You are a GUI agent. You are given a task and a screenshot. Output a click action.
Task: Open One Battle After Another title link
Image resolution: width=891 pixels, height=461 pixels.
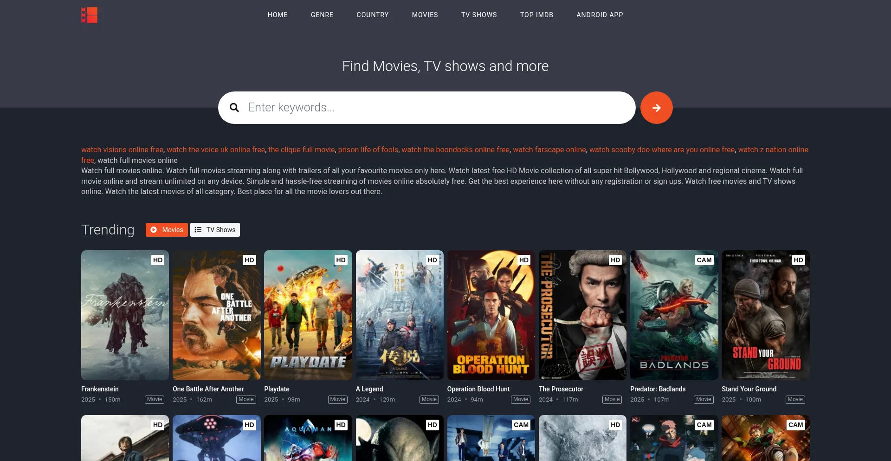coord(208,389)
